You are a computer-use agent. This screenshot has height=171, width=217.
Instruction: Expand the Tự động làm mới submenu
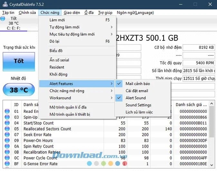(x=78, y=27)
